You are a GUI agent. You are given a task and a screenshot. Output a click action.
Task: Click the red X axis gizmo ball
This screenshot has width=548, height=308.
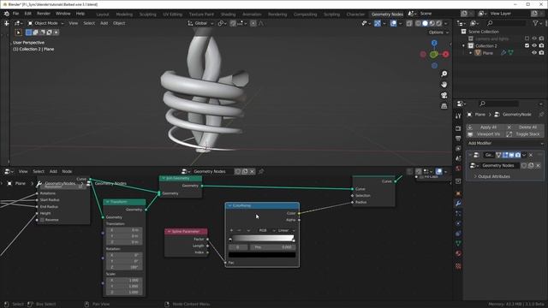click(445, 54)
